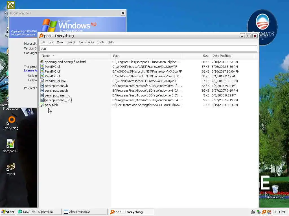Open the Search menu in Everything
289x216 pixels.
71,42
